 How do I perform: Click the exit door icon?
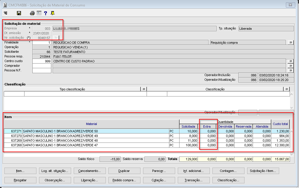click(52, 13)
